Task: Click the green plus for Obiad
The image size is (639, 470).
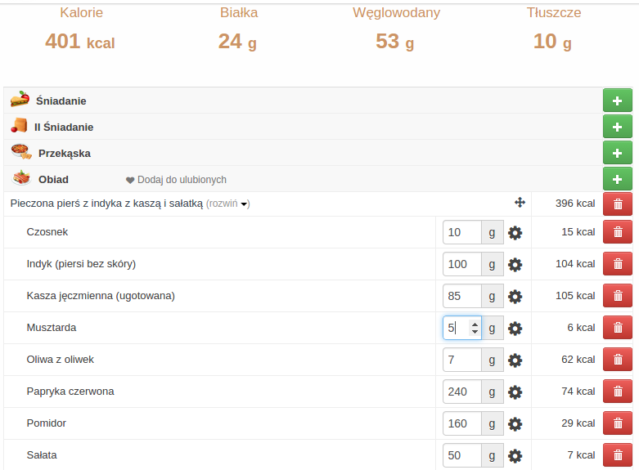Action: coord(617,179)
